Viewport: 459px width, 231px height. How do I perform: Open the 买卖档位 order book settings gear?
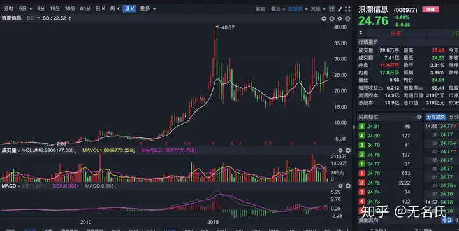point(419,117)
